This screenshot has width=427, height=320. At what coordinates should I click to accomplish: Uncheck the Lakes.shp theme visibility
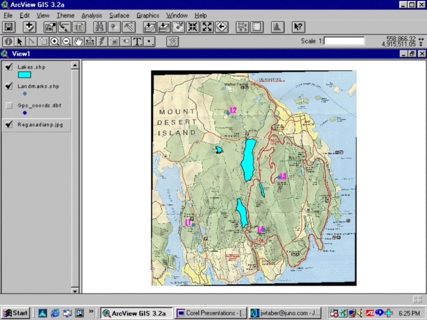point(9,67)
